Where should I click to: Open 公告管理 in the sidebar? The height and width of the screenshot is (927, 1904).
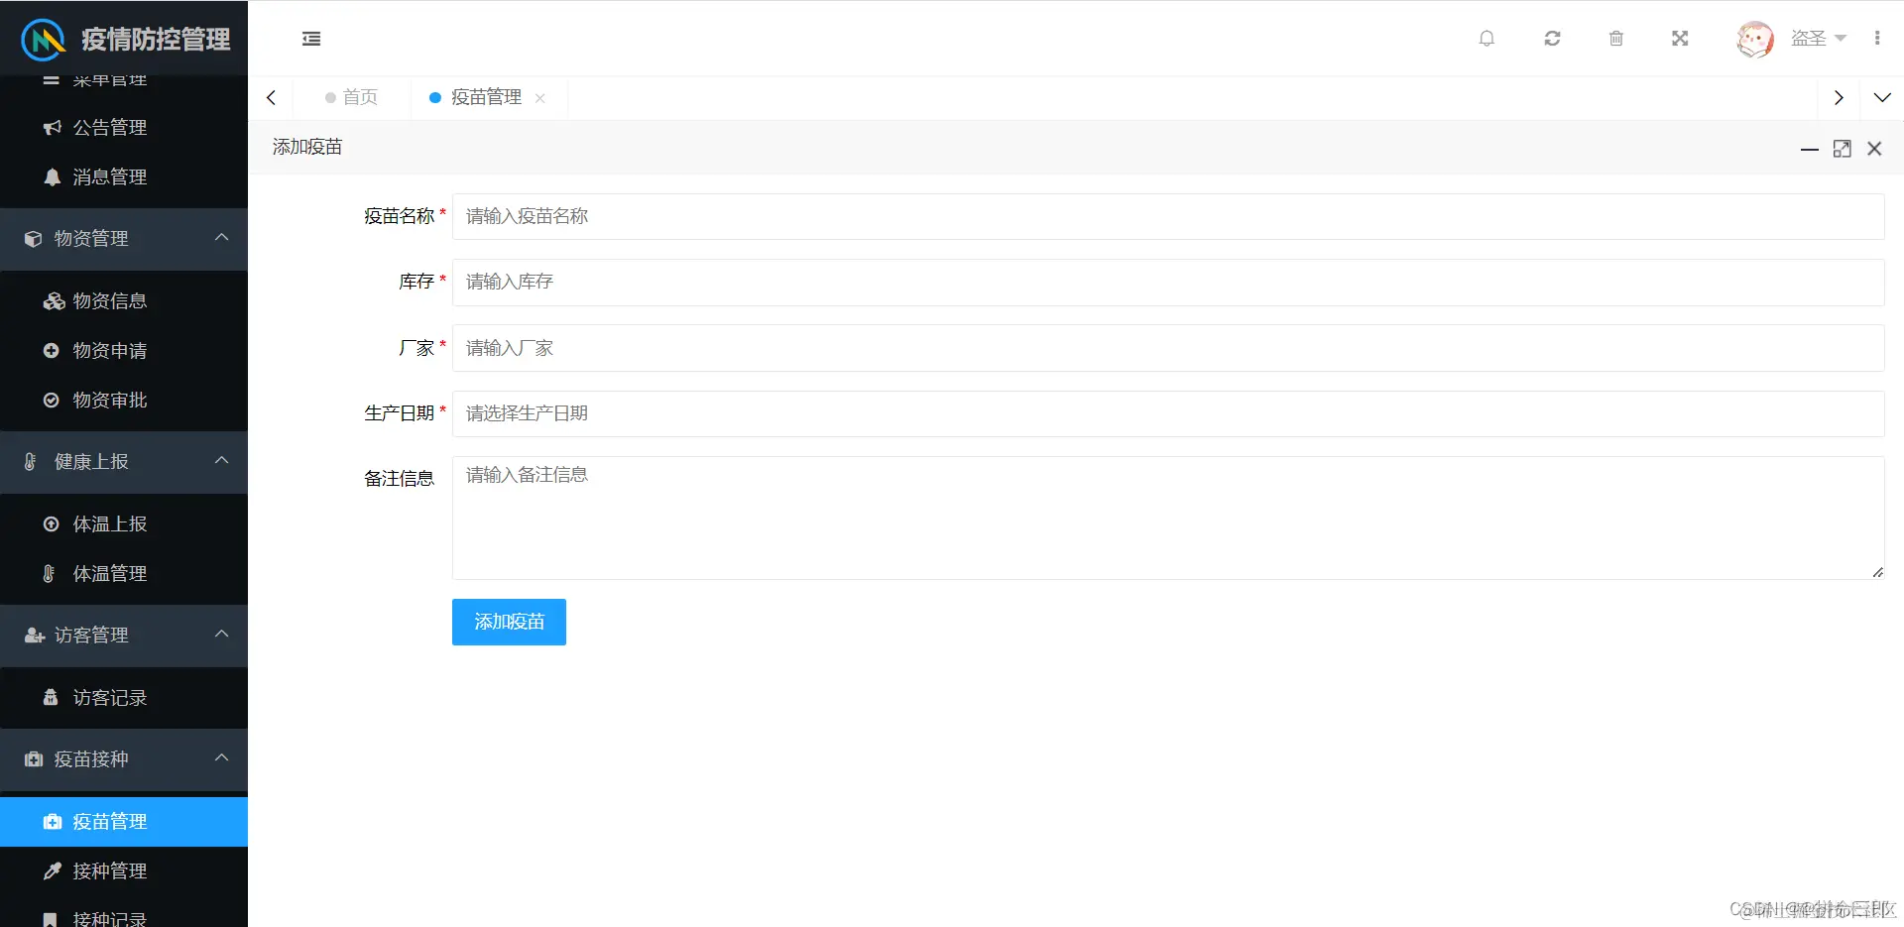124,127
